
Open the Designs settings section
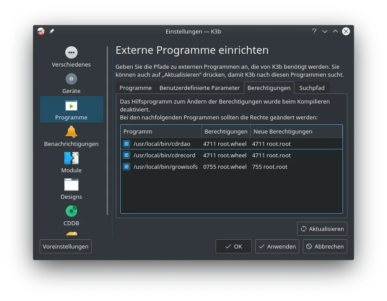[x=71, y=189]
